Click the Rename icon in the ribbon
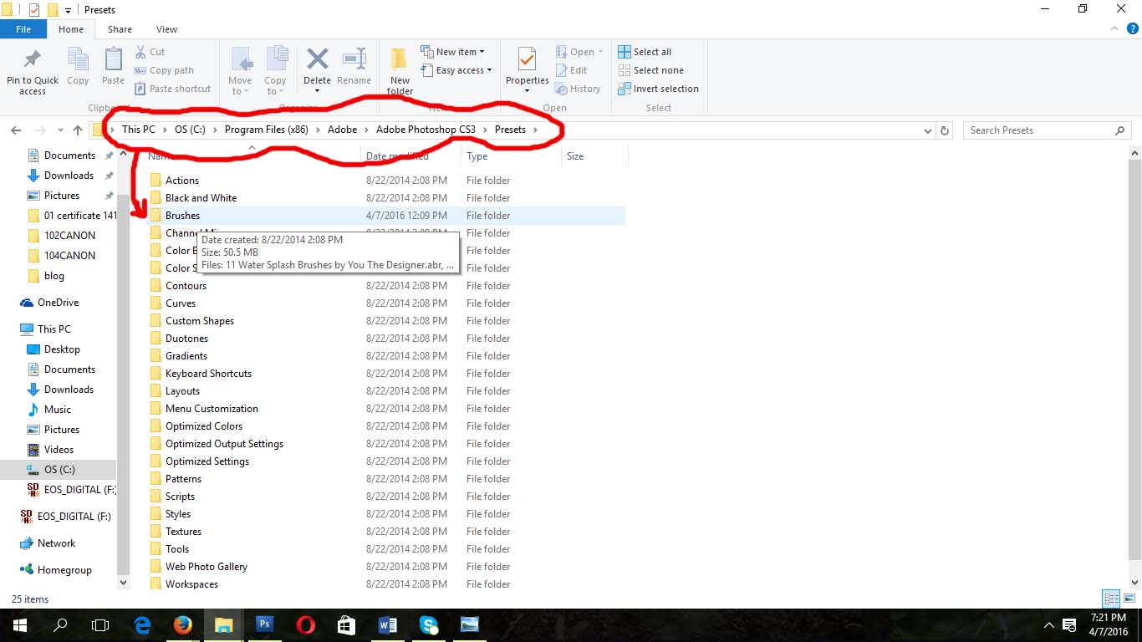Viewport: 1142px width, 642px height. click(x=354, y=59)
